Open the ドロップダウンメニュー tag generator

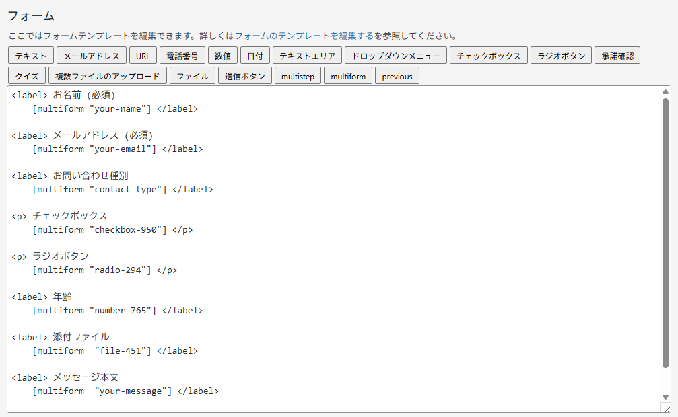[x=396, y=56]
